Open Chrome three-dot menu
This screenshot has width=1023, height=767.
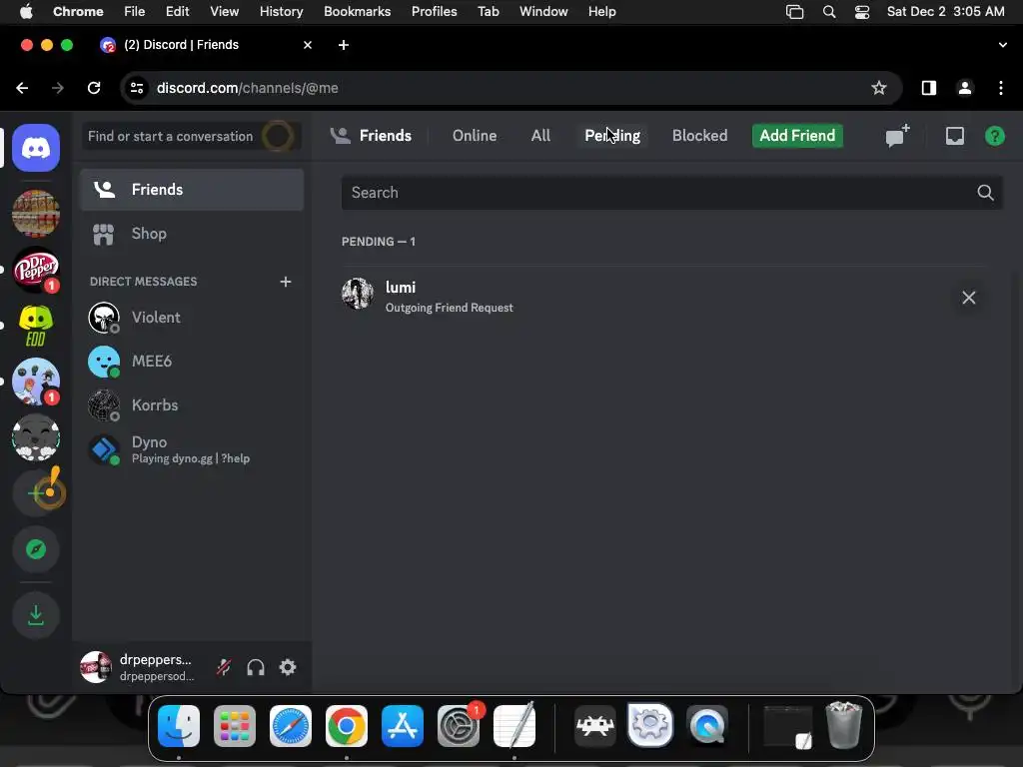click(1001, 88)
